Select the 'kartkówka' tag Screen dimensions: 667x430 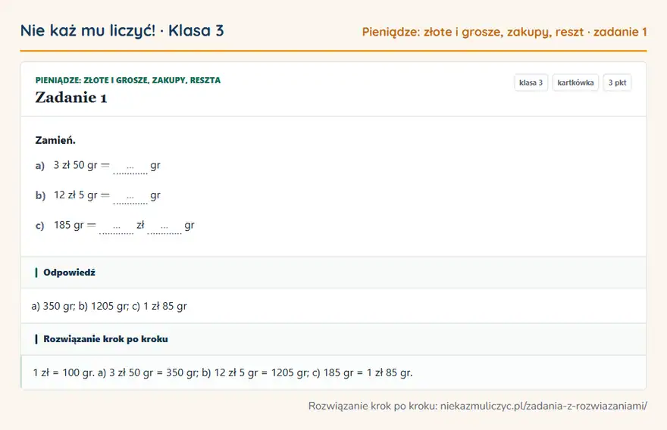[x=575, y=83]
